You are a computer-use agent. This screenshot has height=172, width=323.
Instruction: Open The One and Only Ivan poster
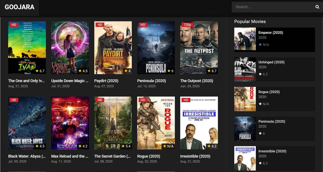click(27, 48)
